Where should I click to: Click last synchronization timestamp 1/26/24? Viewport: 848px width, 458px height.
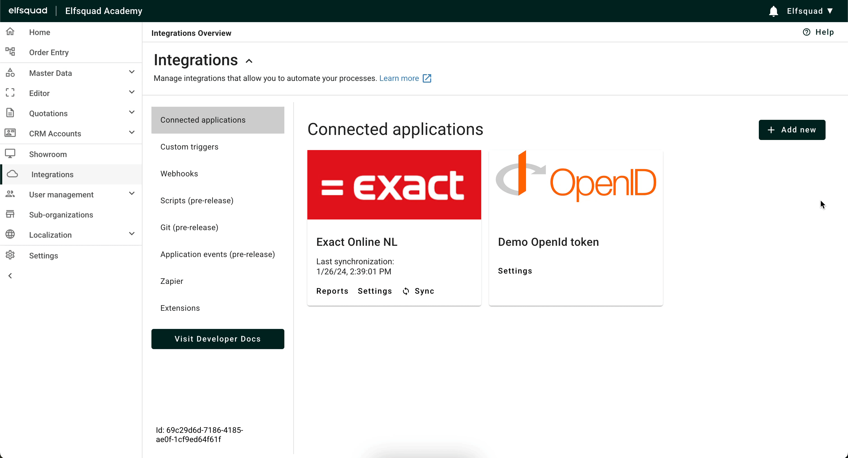(354, 271)
